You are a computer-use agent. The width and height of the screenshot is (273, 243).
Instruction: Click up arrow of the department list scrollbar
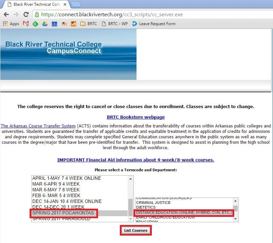point(236,201)
